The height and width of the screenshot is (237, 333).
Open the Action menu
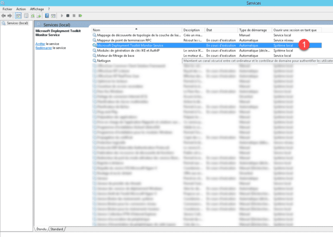coord(21,9)
